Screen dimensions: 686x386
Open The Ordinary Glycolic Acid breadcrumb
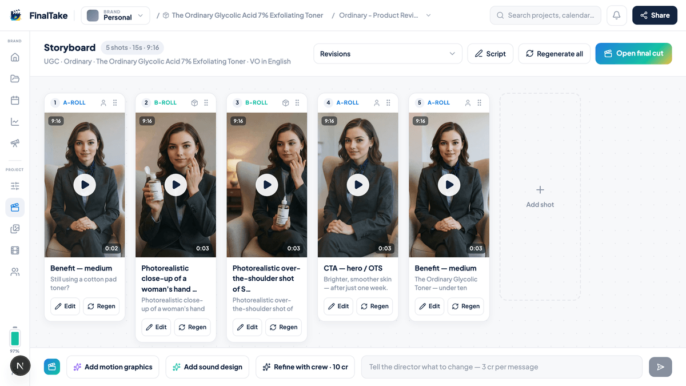click(243, 15)
